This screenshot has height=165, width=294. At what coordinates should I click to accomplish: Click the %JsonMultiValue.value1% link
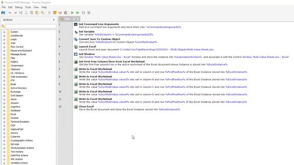pyautogui.click(x=113, y=72)
